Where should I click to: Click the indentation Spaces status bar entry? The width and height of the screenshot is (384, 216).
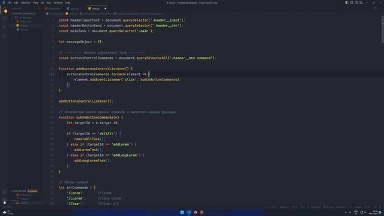(284, 207)
